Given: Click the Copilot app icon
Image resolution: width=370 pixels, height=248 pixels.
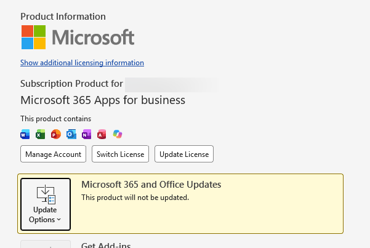Looking at the screenshot, I should [117, 134].
